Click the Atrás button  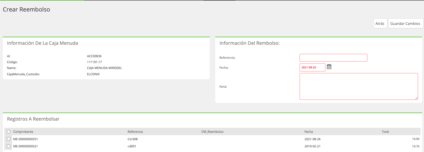pyautogui.click(x=380, y=24)
